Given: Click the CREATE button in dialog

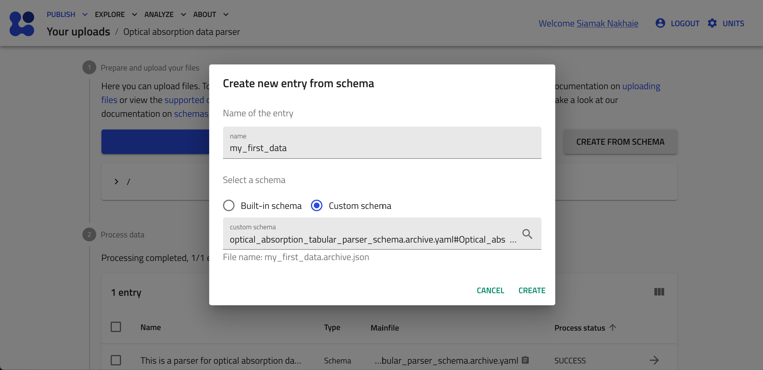Looking at the screenshot, I should (532, 290).
